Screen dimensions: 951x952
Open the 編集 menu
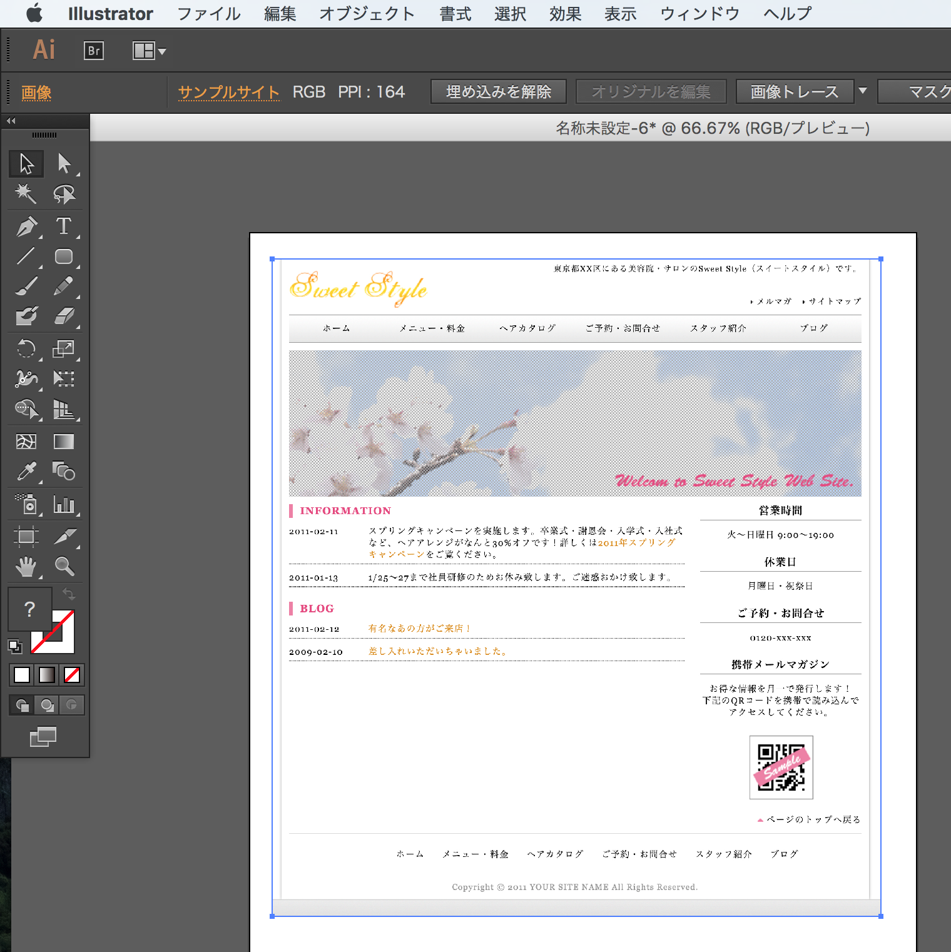pyautogui.click(x=280, y=14)
